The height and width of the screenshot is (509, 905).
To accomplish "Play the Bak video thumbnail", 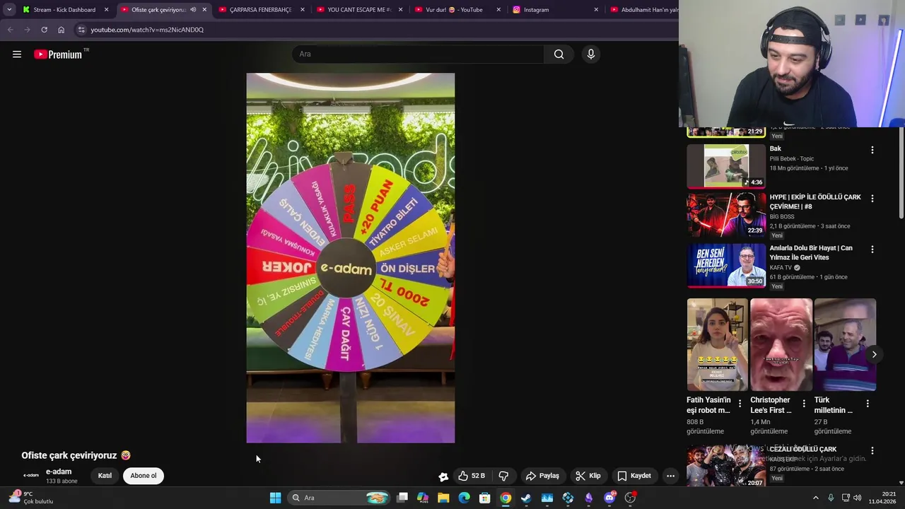I will pyautogui.click(x=726, y=166).
